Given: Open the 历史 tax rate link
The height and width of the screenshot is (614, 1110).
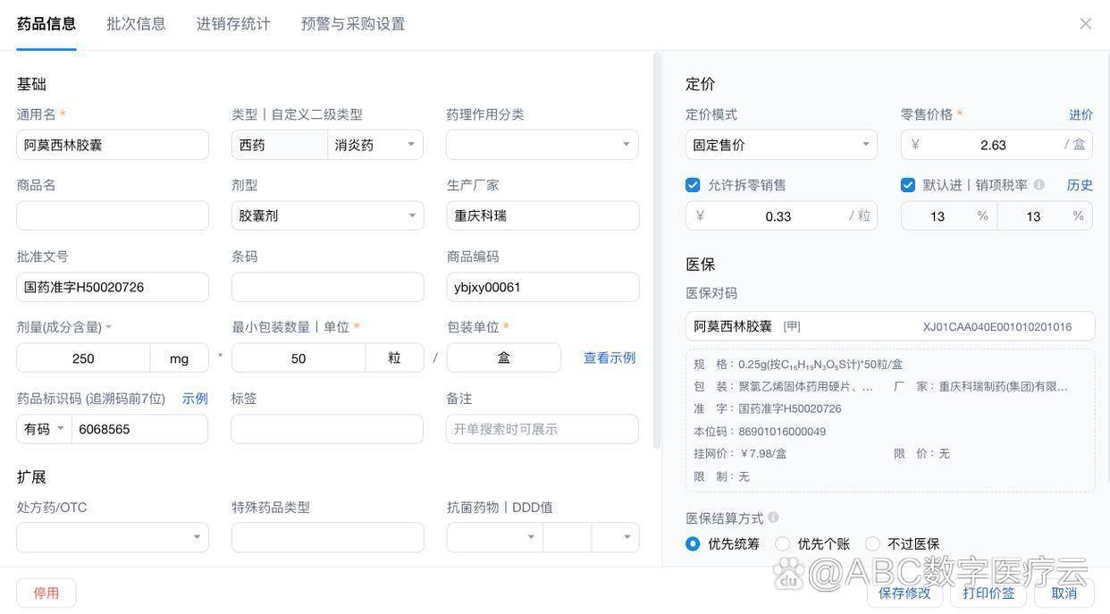Looking at the screenshot, I should pos(1080,185).
